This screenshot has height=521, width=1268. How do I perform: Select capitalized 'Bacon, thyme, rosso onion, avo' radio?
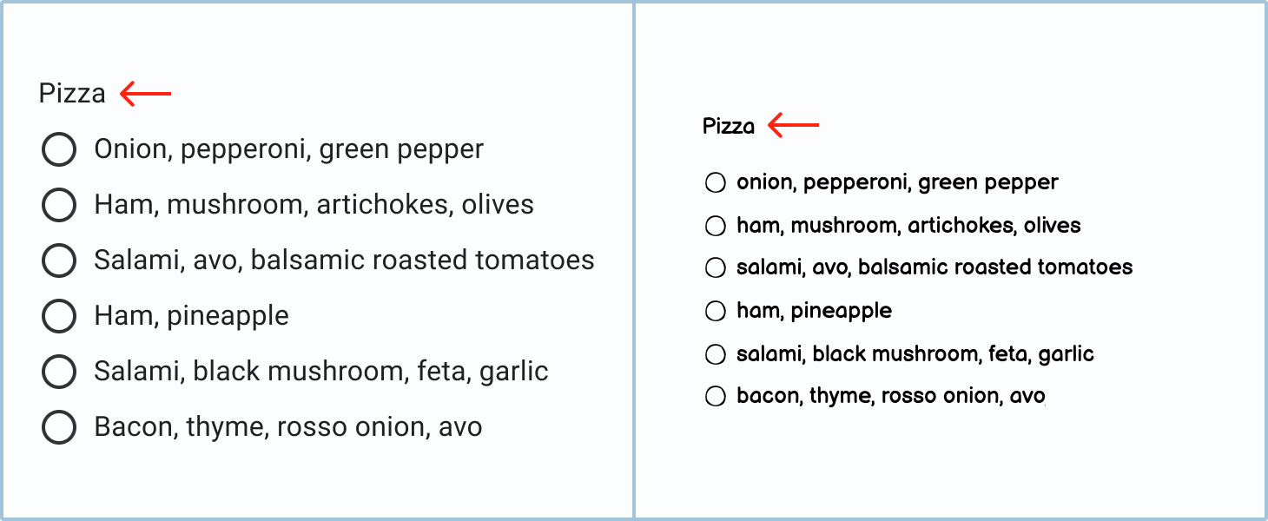click(x=59, y=427)
